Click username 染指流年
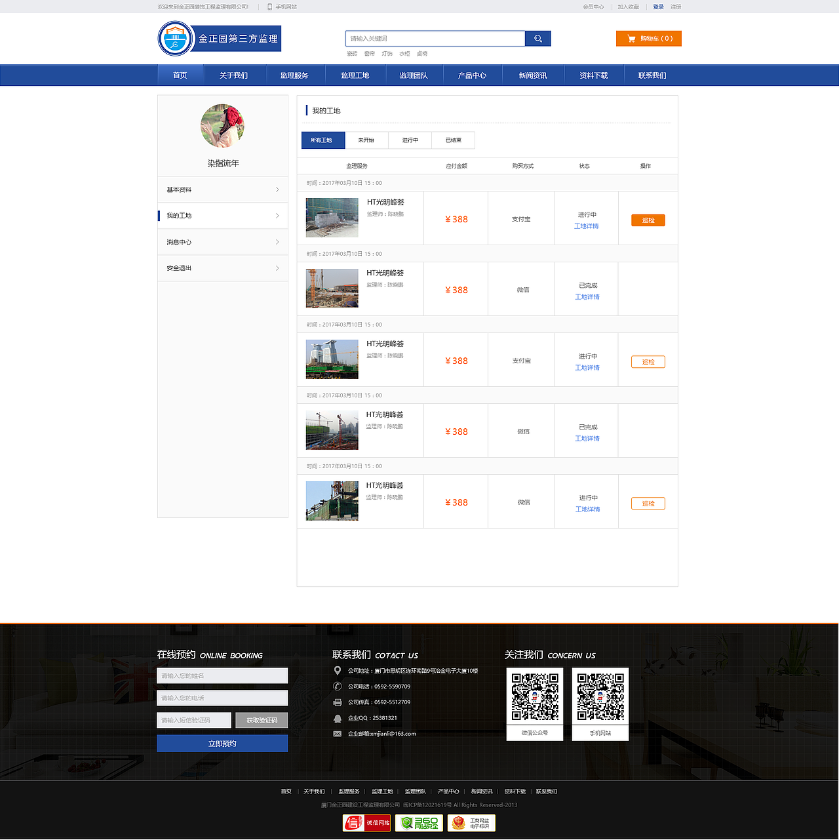The width and height of the screenshot is (839, 840). [223, 163]
